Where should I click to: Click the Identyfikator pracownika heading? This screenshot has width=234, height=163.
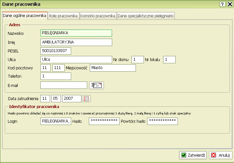[x=34, y=106]
